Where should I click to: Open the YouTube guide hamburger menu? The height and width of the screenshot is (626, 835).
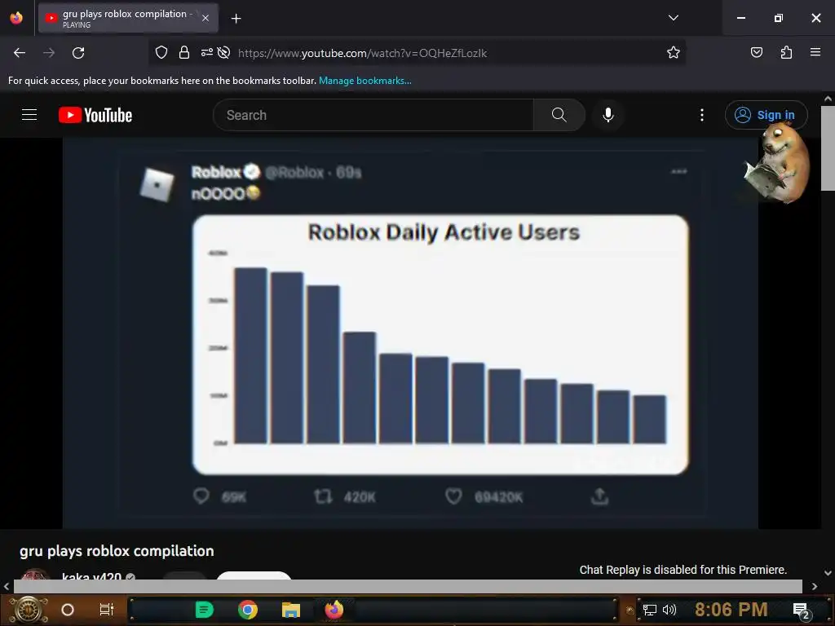pos(29,115)
